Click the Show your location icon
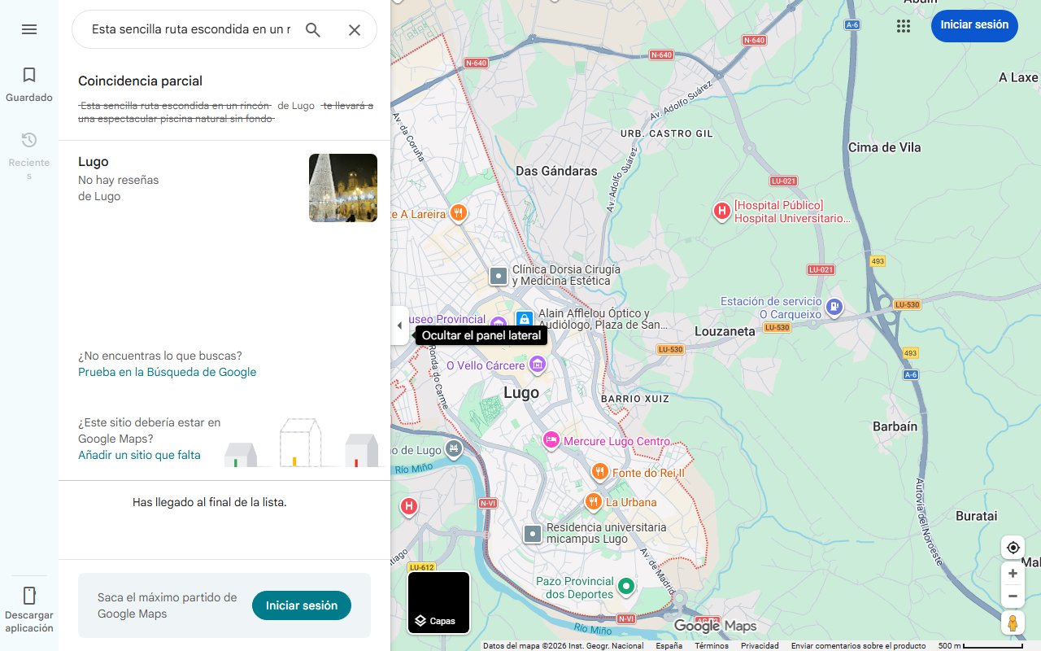1041x651 pixels. (x=1013, y=548)
